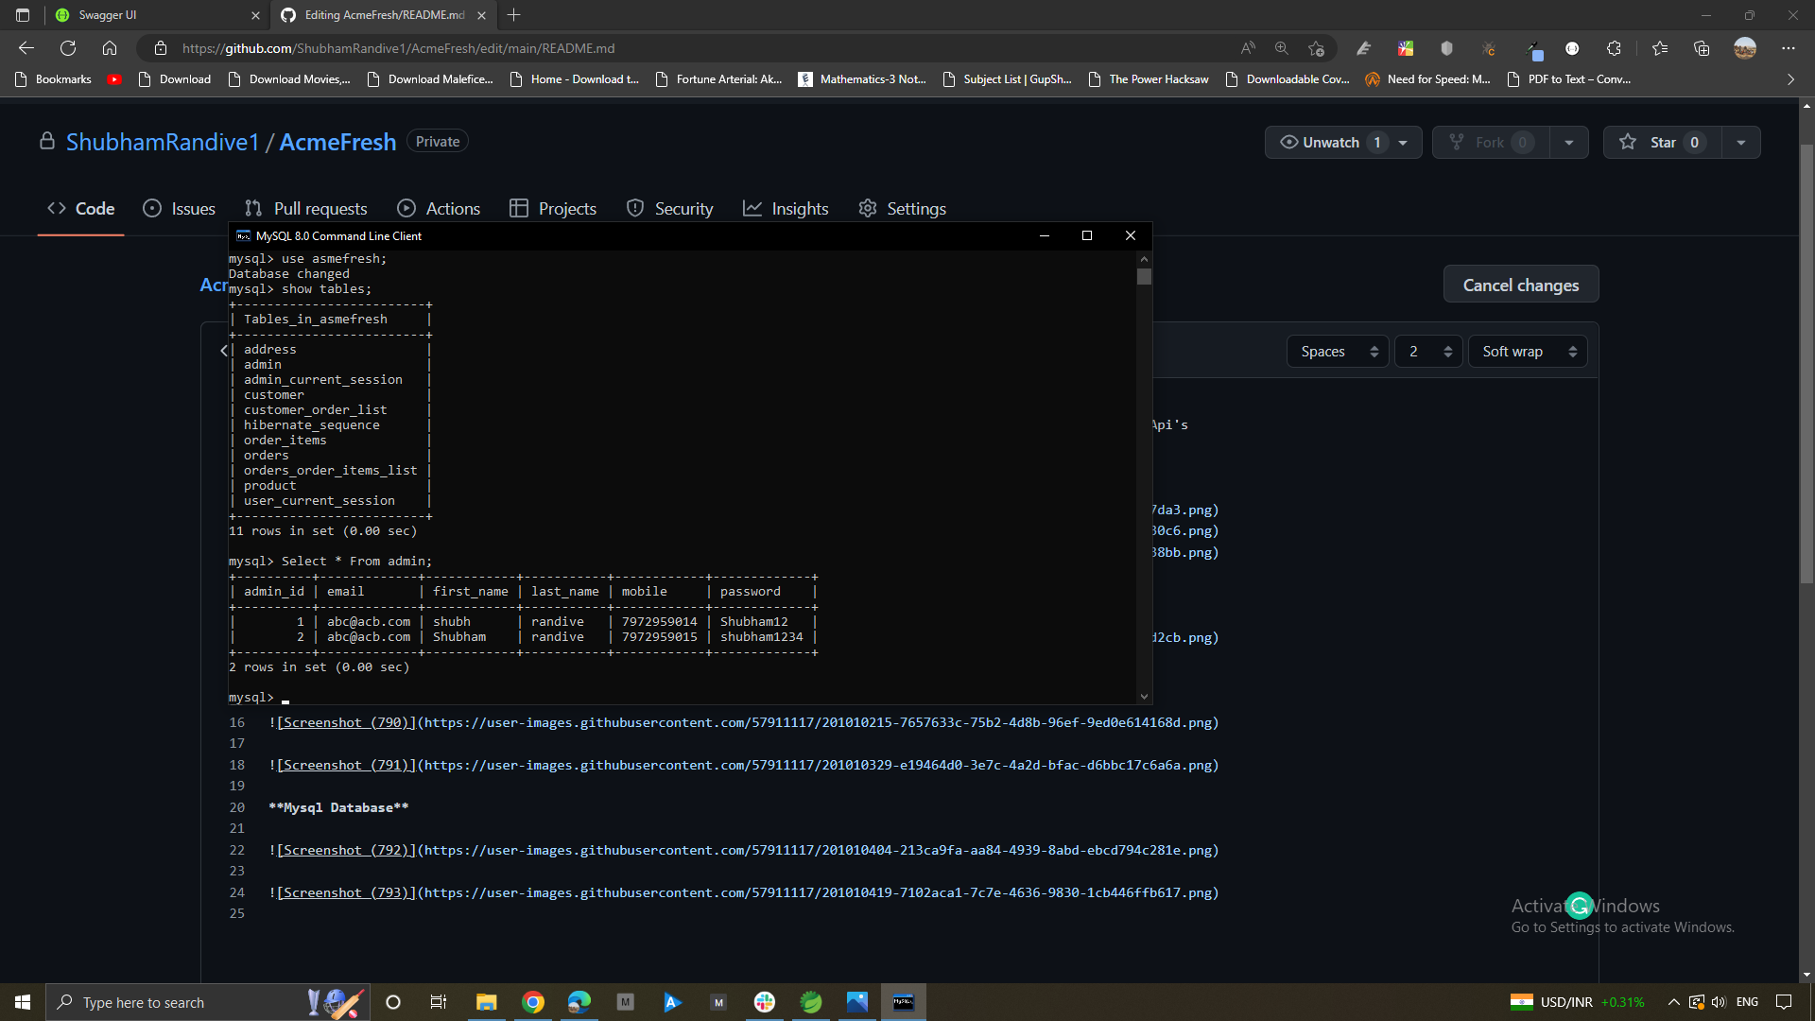This screenshot has width=1815, height=1021.
Task: Select the Security shield icon
Action: coord(634,208)
